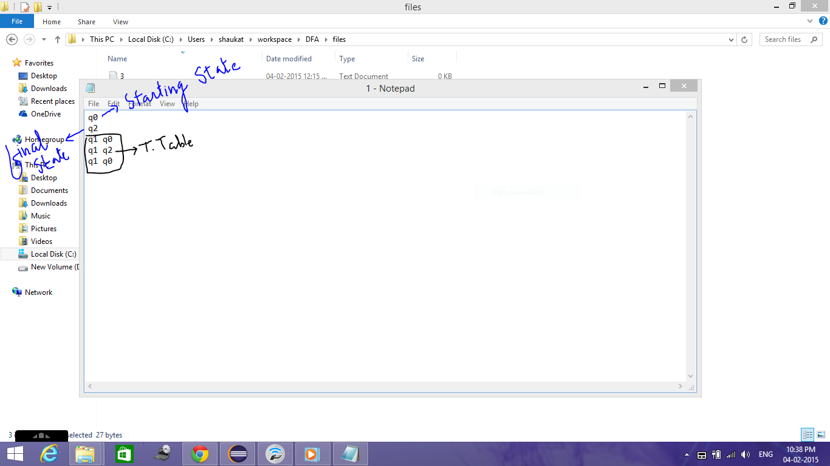The height and width of the screenshot is (466, 830).
Task: Expand the address bar history dropdown
Action: coord(732,39)
